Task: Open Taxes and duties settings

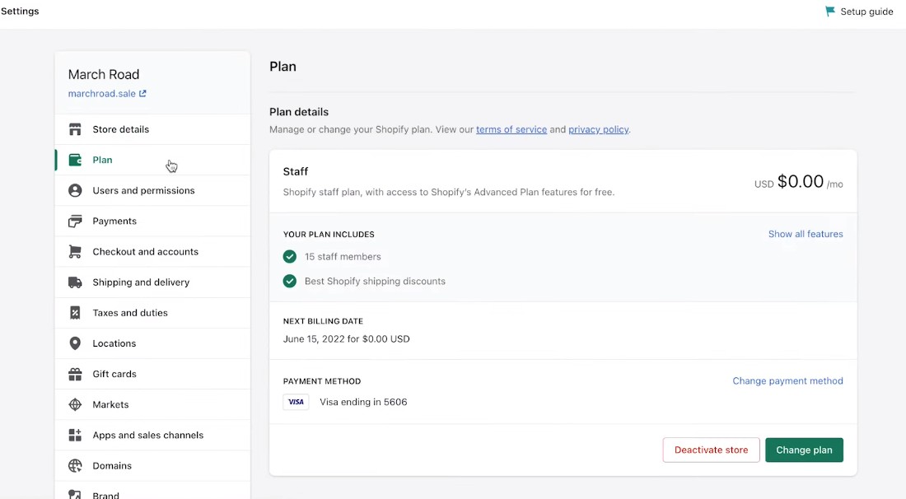Action: coord(152,313)
